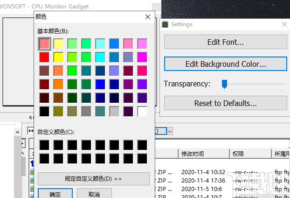
Task: Click the Settings window app icon
Action: click(165, 24)
